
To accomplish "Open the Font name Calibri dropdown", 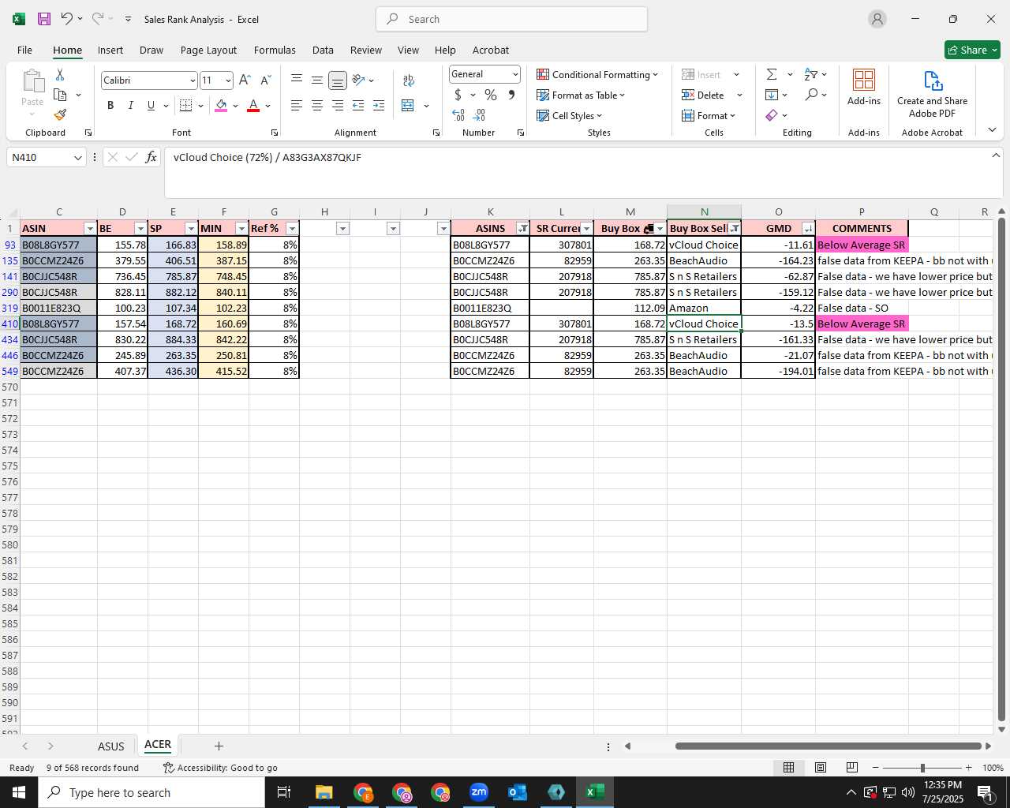I will (x=192, y=80).
